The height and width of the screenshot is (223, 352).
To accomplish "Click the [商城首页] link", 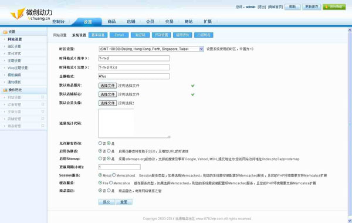I will pos(276,7).
